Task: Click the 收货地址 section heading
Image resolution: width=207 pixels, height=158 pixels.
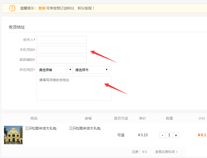Action: pyautogui.click(x=17, y=27)
